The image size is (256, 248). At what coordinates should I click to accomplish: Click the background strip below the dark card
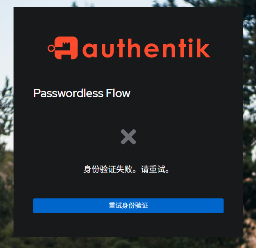coord(128,242)
